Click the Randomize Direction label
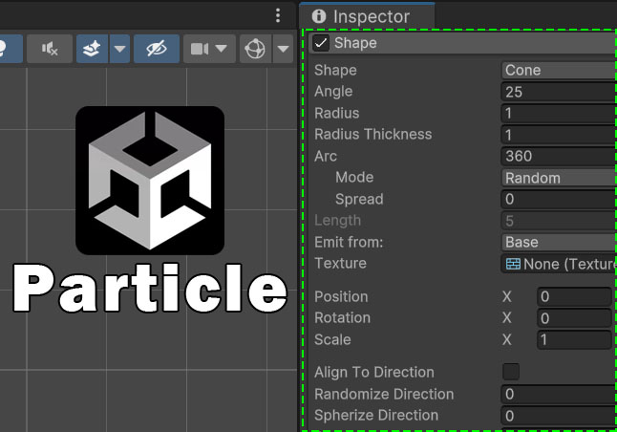The image size is (617, 432). (384, 394)
